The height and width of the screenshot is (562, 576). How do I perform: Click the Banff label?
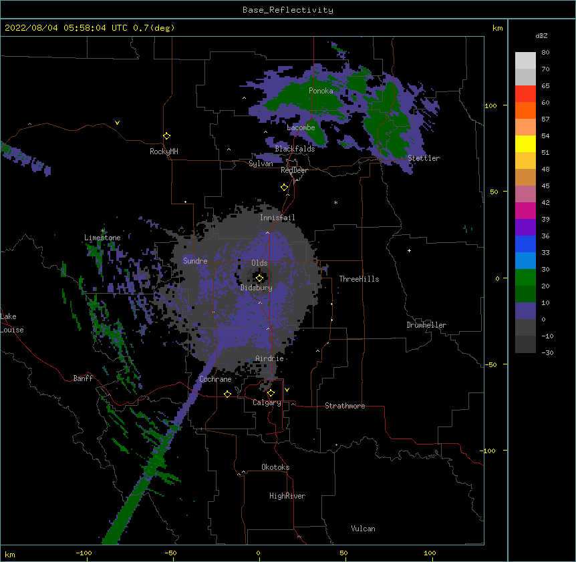coord(83,378)
